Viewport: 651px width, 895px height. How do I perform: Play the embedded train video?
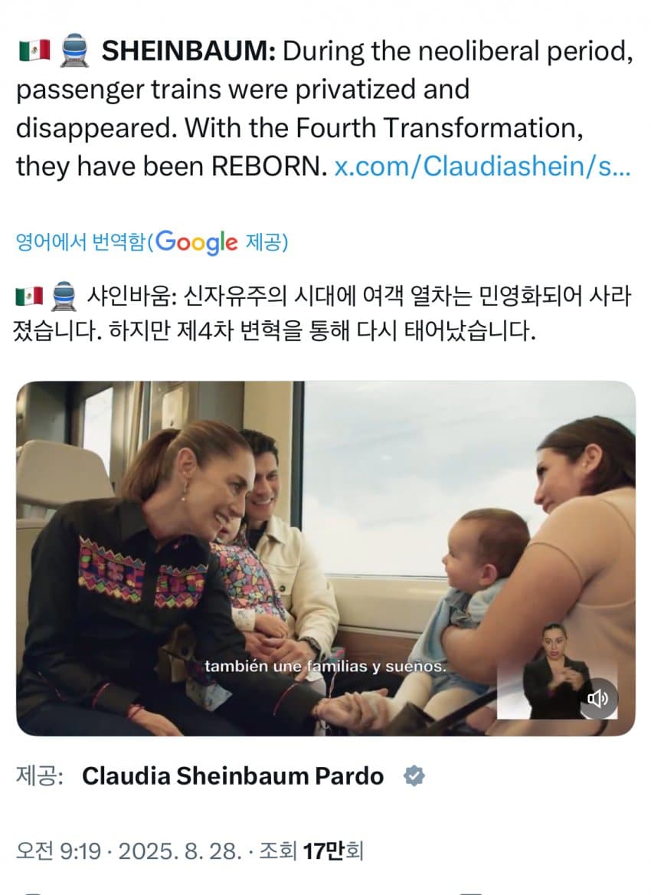(325, 559)
